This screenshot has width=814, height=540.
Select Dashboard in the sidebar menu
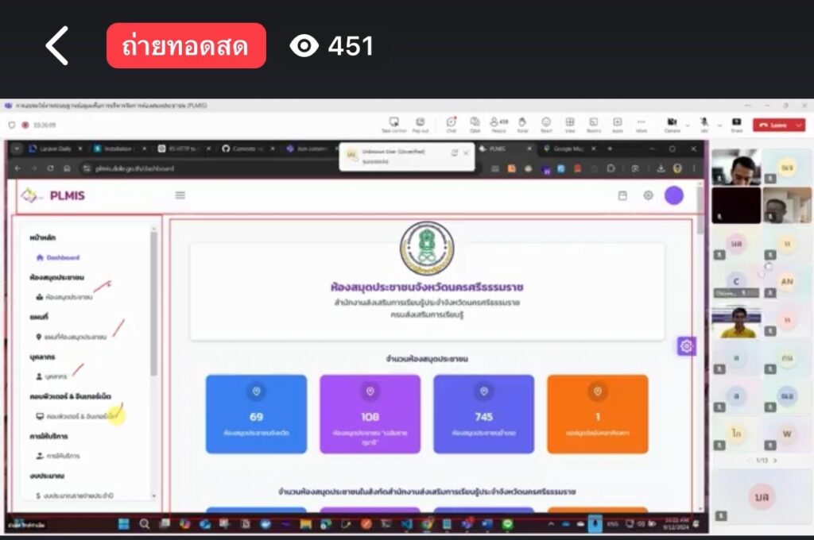coord(63,257)
